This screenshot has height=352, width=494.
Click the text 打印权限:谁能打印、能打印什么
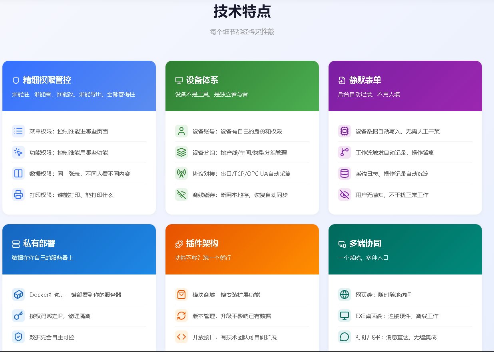[x=72, y=195]
